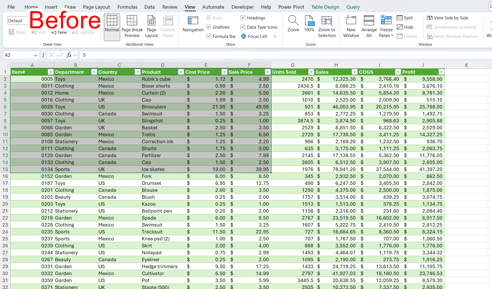Click the Name Box showing A2
Viewport: 492px width, 289px height.
[x=18, y=55]
